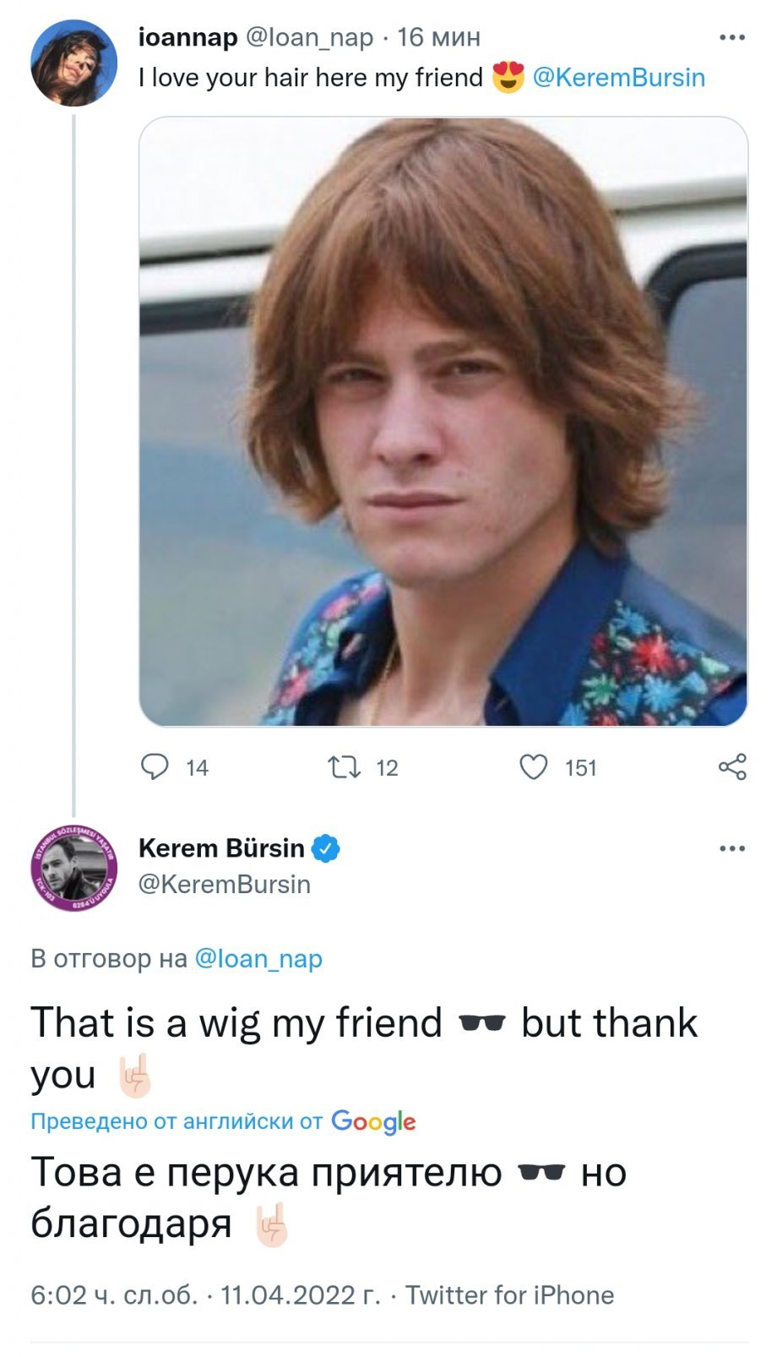The height and width of the screenshot is (1357, 777).
Task: Open more options on Kerem Bürsin's reply
Action: point(731,848)
